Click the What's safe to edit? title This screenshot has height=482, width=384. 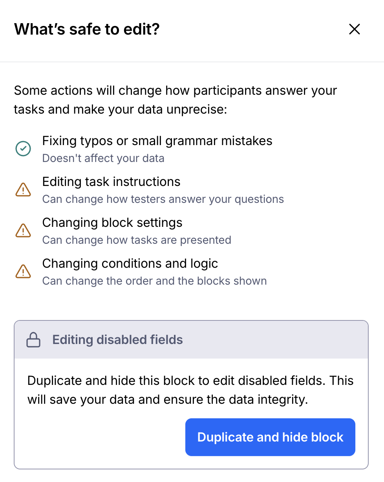point(87,29)
